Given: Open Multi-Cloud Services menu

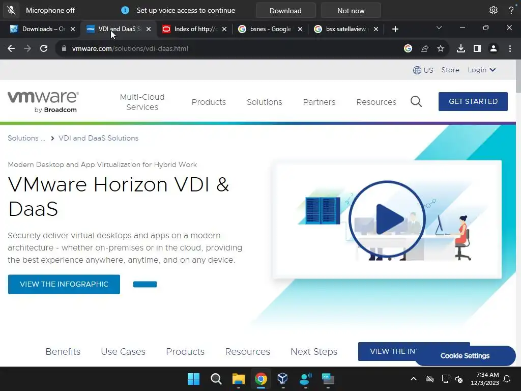Looking at the screenshot, I should (142, 102).
